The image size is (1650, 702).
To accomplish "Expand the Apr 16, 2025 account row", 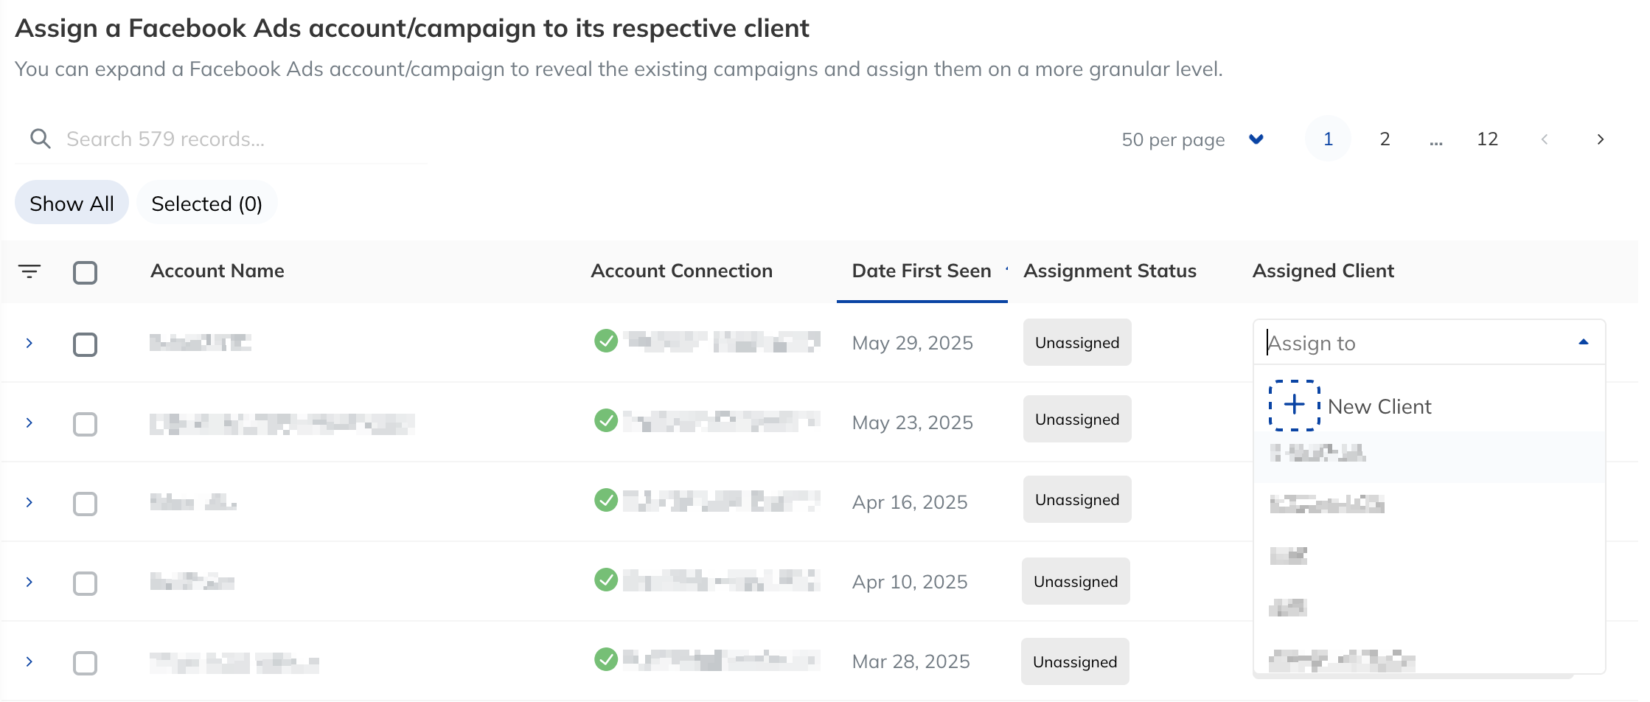I will (29, 502).
